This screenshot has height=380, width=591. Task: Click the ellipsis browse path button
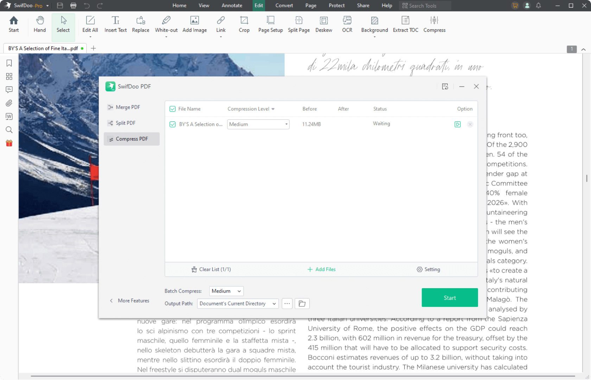point(287,304)
